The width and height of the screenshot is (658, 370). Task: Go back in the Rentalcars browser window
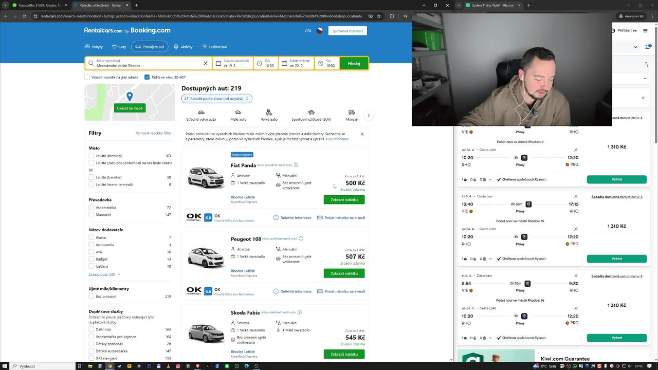point(6,16)
